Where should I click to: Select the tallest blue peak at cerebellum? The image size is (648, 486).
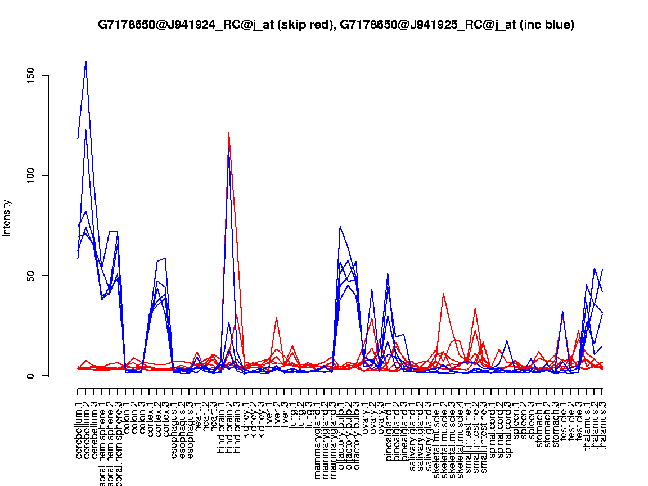[85, 62]
